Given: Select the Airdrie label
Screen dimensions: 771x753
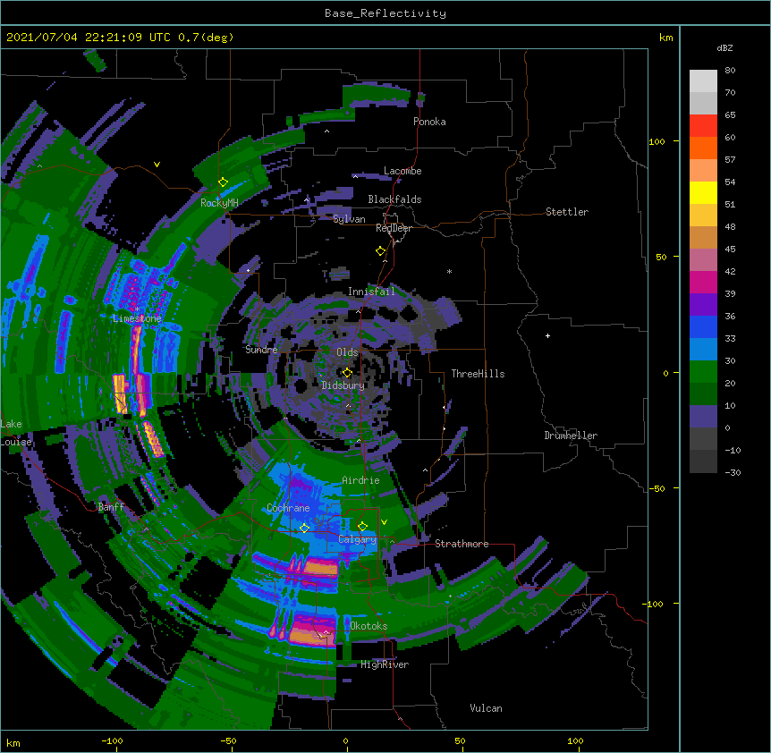Looking at the screenshot, I should click(360, 480).
